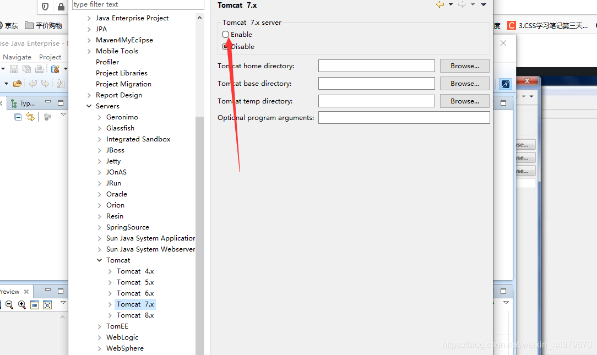
Task: Switch to the Type Hierarchy tab
Action: (x=23, y=103)
